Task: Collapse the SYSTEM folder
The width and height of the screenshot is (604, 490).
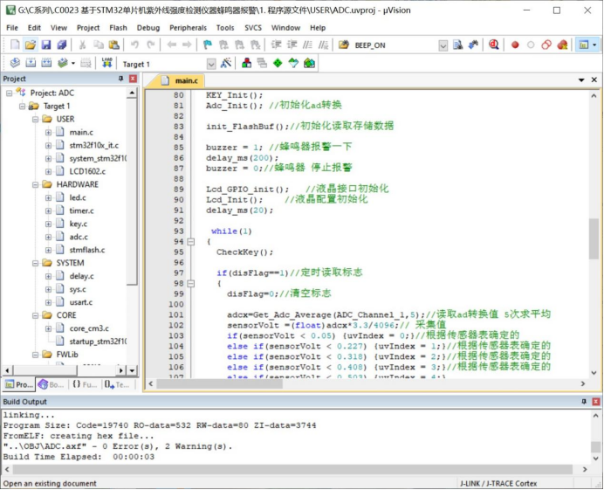Action: pyautogui.click(x=35, y=263)
